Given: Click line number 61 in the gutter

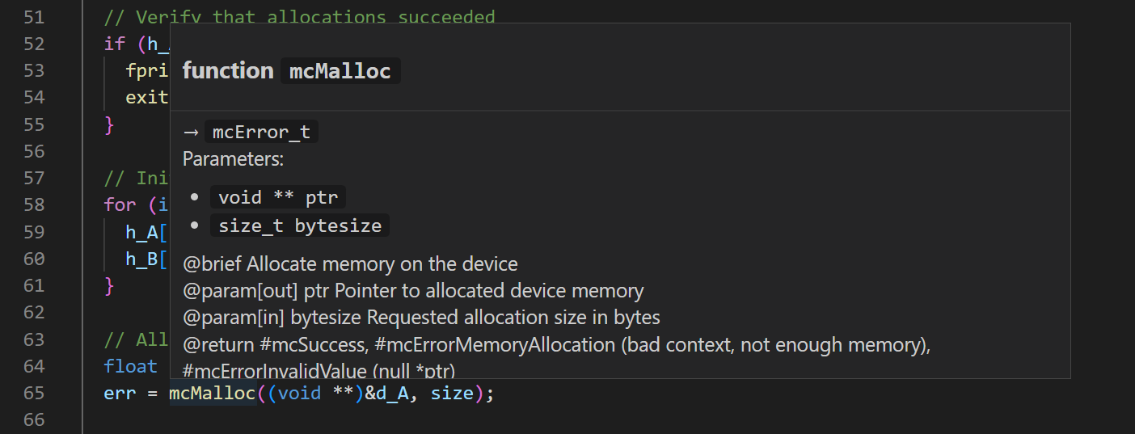Looking at the screenshot, I should point(33,285).
